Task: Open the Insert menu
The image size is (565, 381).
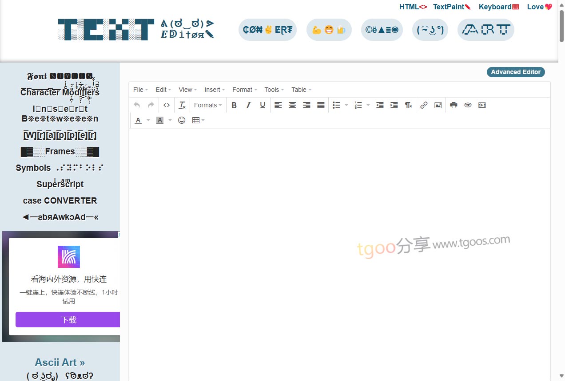Action: click(x=215, y=90)
